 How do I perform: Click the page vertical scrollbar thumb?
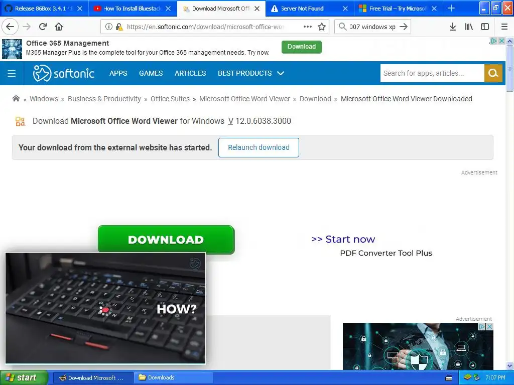(x=509, y=68)
